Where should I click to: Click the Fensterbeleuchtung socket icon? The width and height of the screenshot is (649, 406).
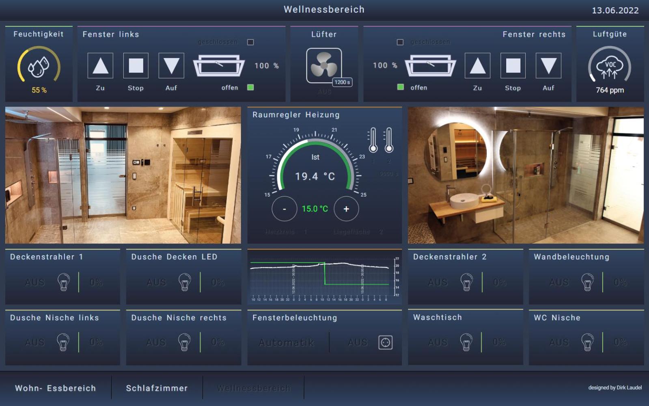385,342
